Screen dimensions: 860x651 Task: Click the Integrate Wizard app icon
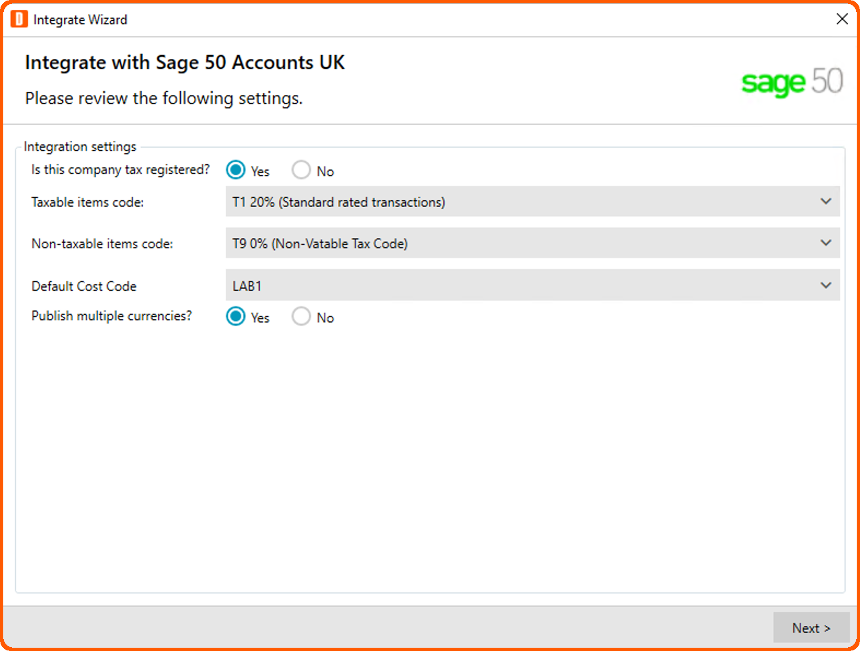19,19
